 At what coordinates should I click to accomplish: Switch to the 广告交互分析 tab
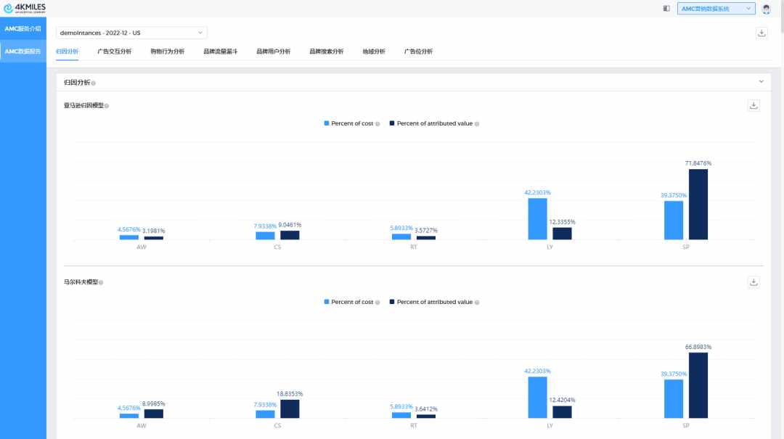pos(115,52)
